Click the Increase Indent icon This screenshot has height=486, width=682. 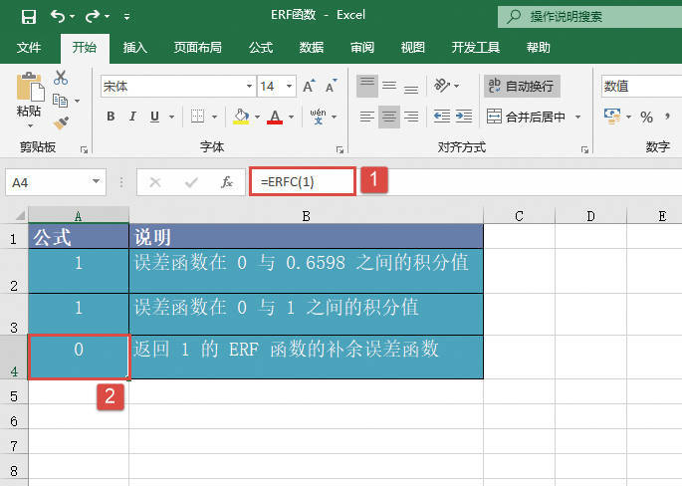click(x=465, y=117)
